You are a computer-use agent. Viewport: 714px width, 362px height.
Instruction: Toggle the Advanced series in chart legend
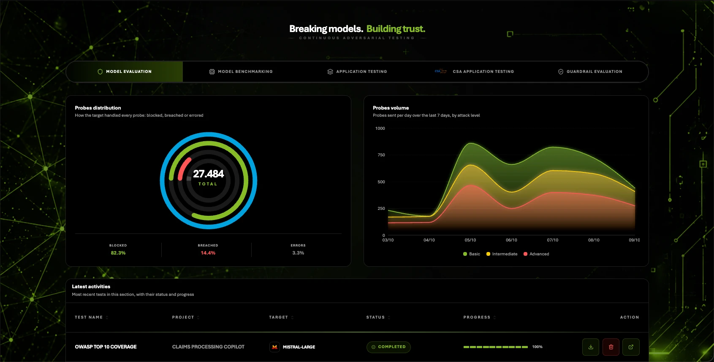[x=536, y=254]
